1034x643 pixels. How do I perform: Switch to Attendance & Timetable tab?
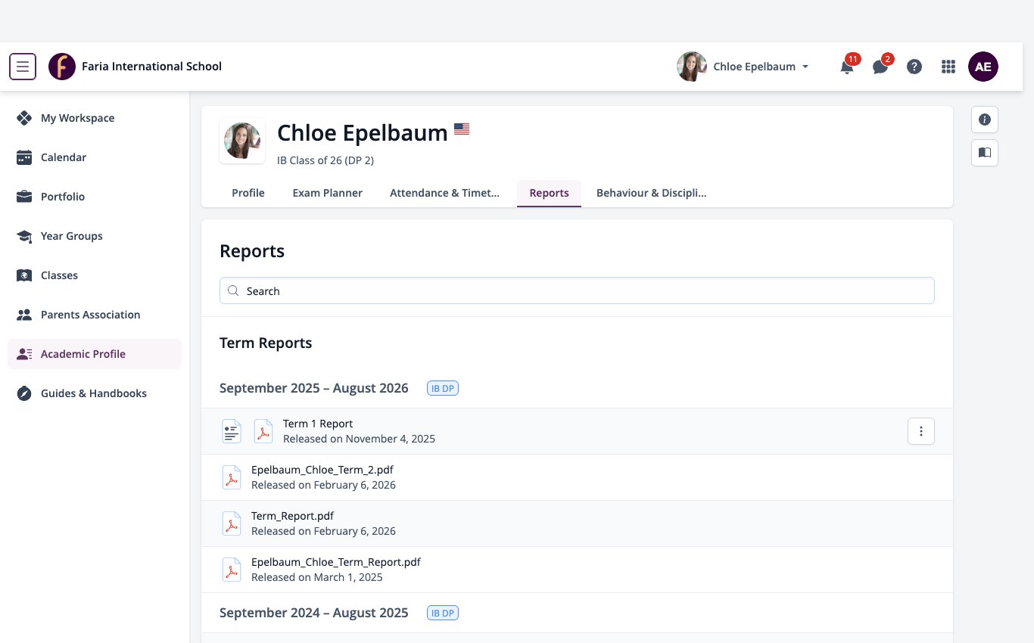click(x=444, y=193)
